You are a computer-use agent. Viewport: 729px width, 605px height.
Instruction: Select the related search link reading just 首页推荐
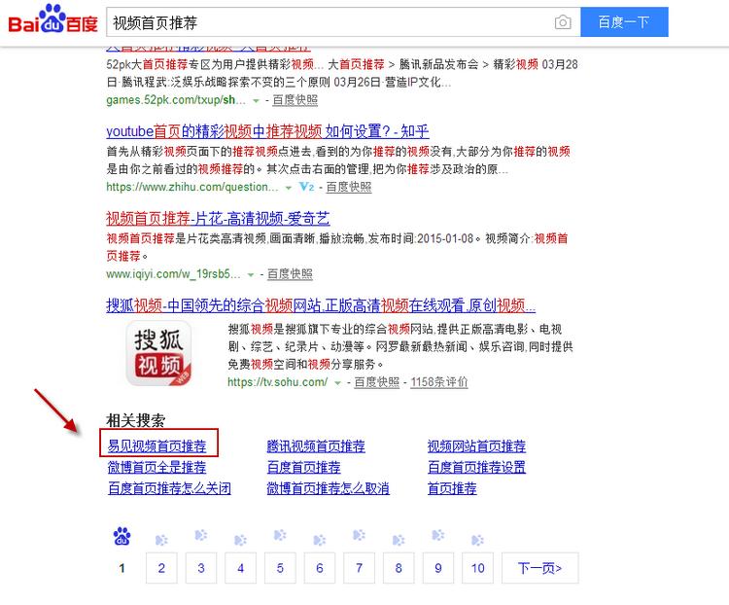(452, 488)
